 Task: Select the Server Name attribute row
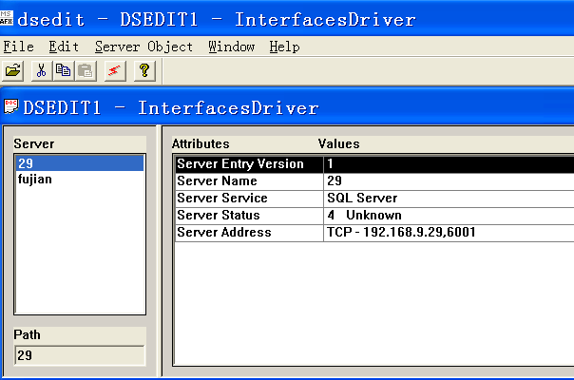[374, 181]
